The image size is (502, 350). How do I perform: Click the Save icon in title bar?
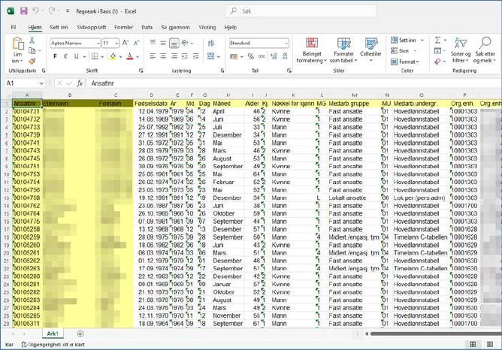(24, 11)
